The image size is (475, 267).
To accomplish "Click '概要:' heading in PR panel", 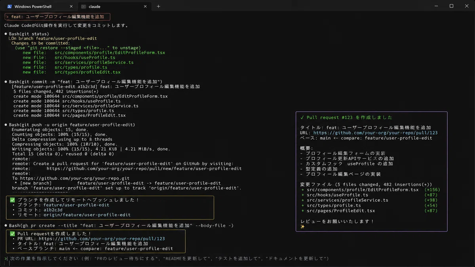I will (307, 148).
